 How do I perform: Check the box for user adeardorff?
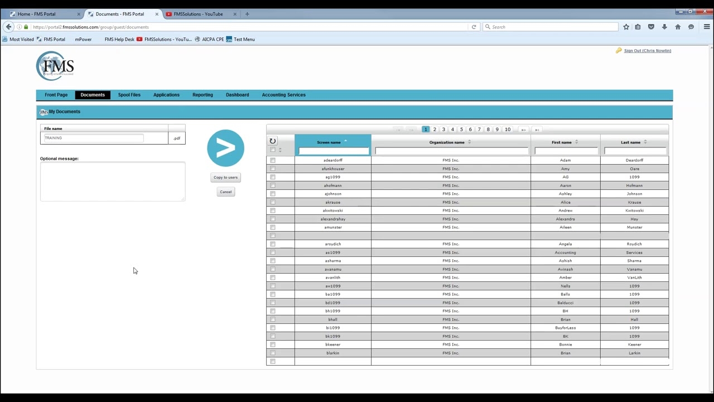click(x=273, y=160)
